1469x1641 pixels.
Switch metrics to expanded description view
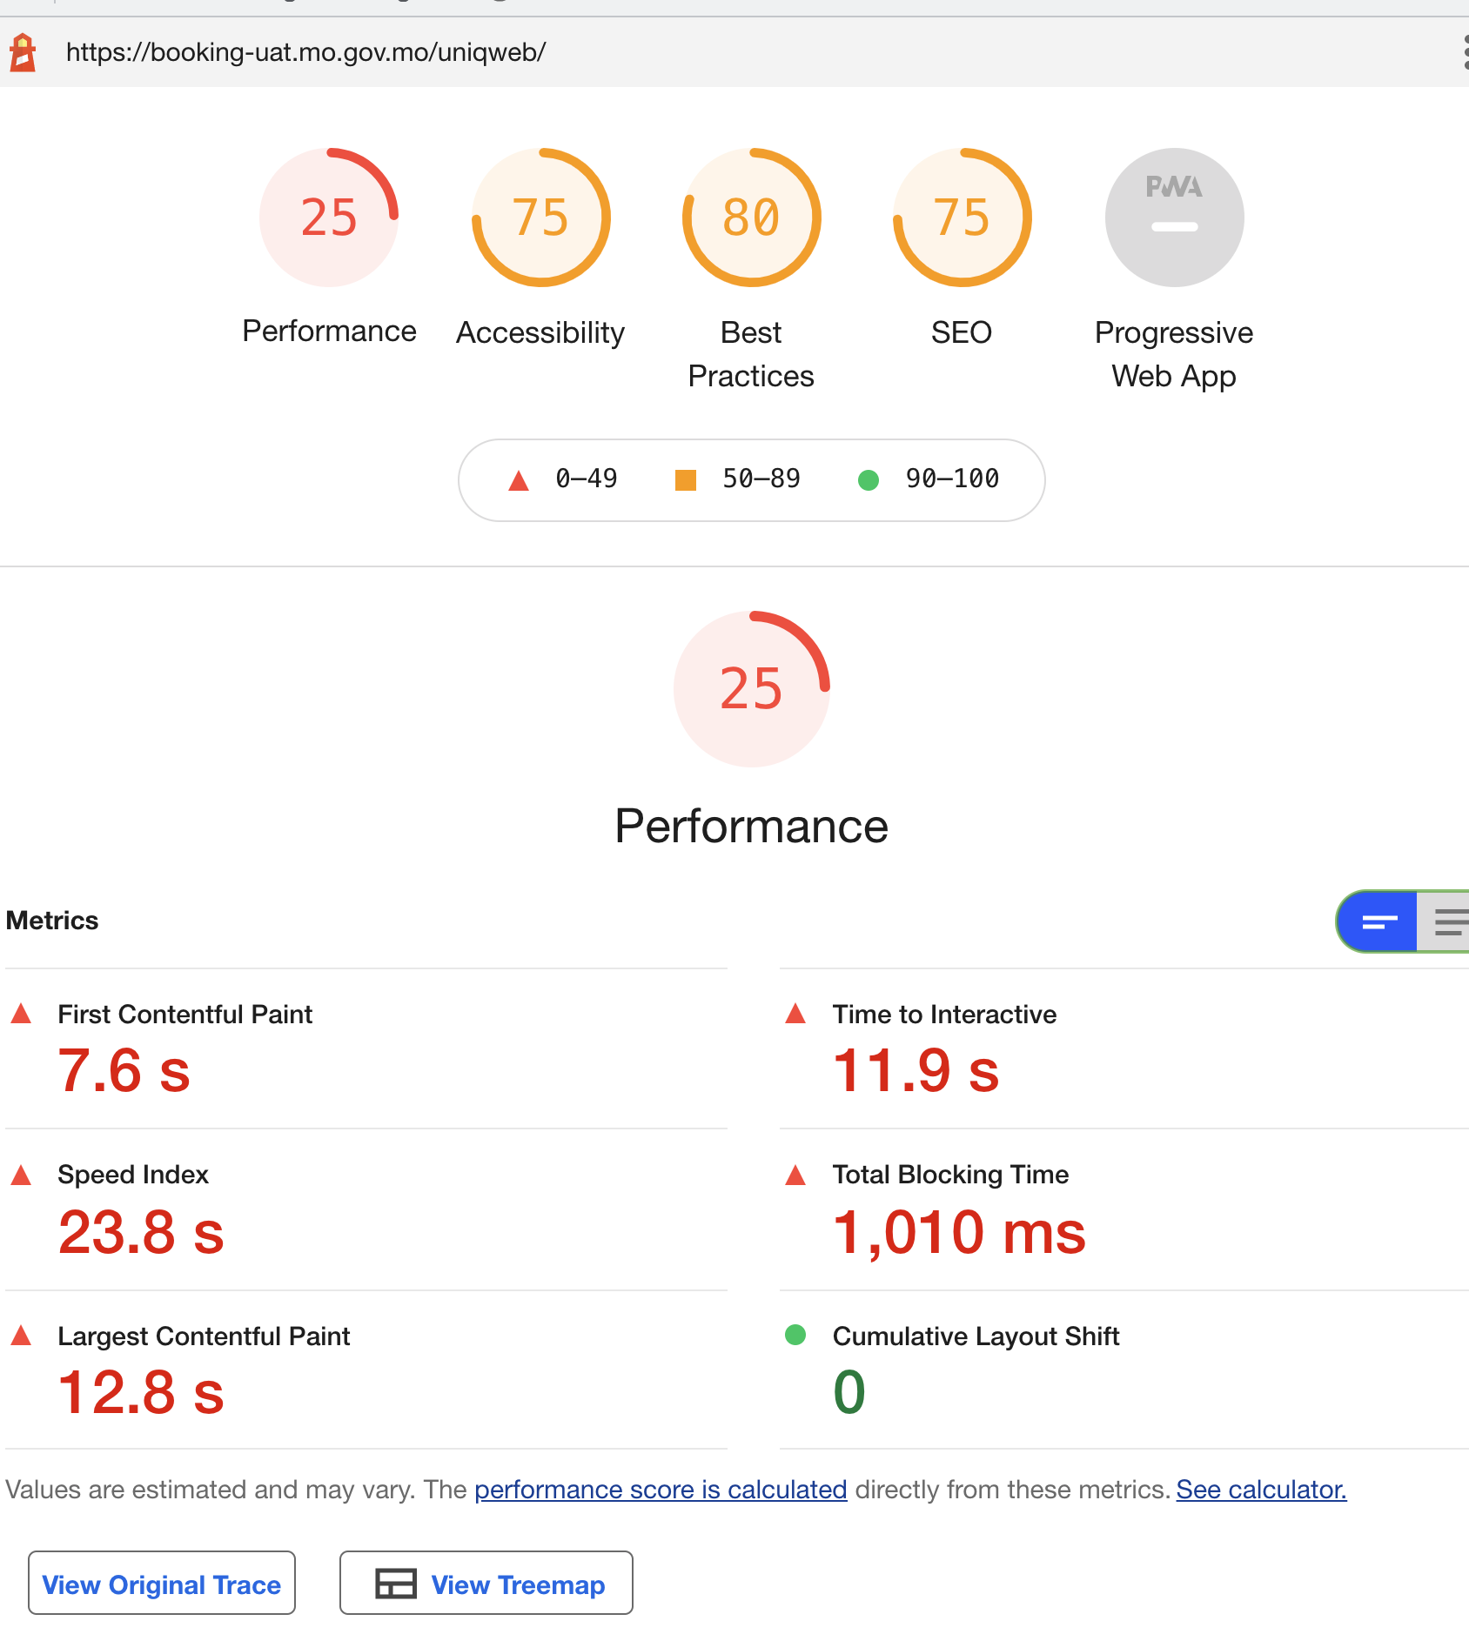1446,921
